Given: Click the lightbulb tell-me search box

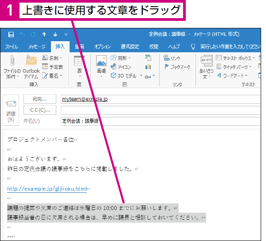Looking at the screenshot, I should [226, 47].
